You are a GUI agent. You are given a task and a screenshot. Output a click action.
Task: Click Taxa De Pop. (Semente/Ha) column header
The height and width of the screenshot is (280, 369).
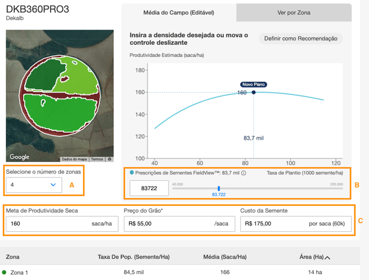pyautogui.click(x=134, y=257)
